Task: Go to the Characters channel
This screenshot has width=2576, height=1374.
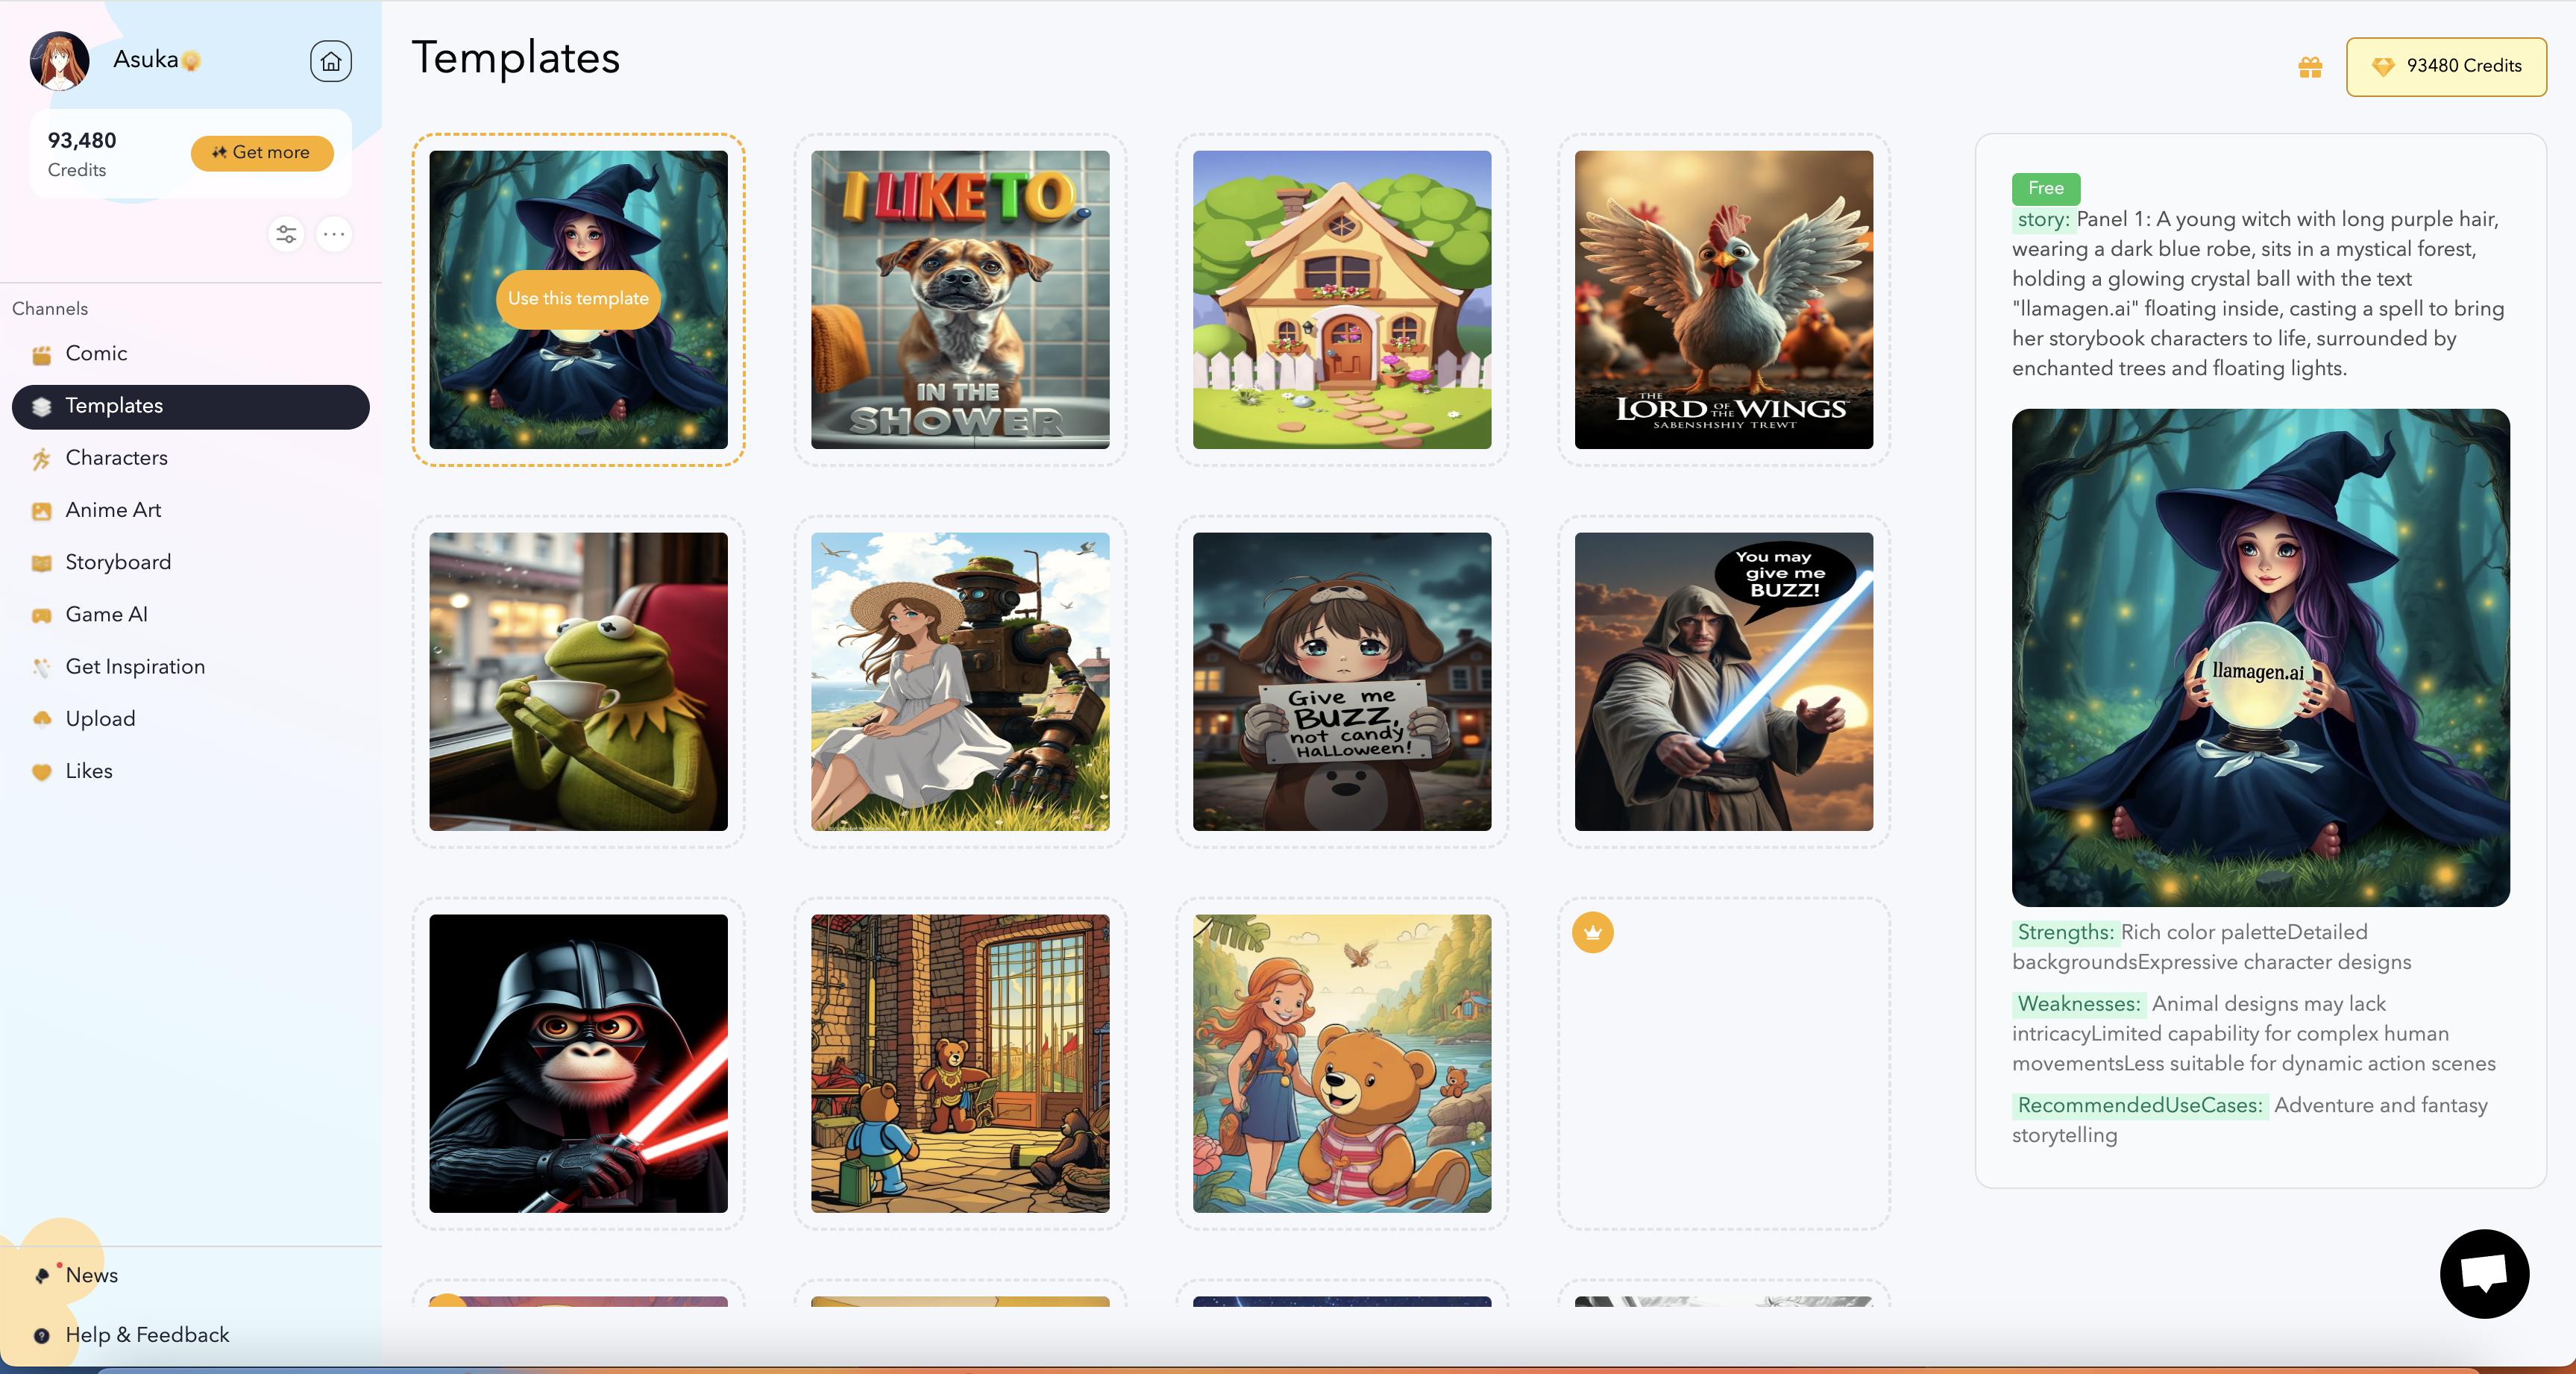Action: [x=116, y=457]
